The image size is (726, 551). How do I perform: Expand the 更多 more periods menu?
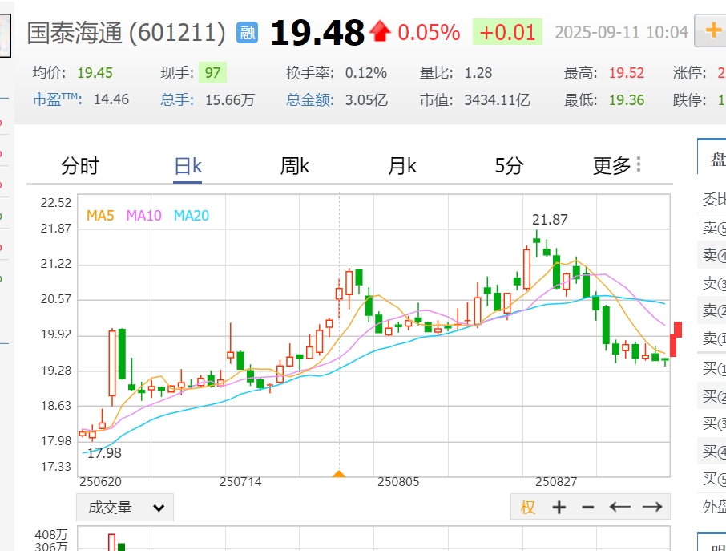tap(617, 166)
